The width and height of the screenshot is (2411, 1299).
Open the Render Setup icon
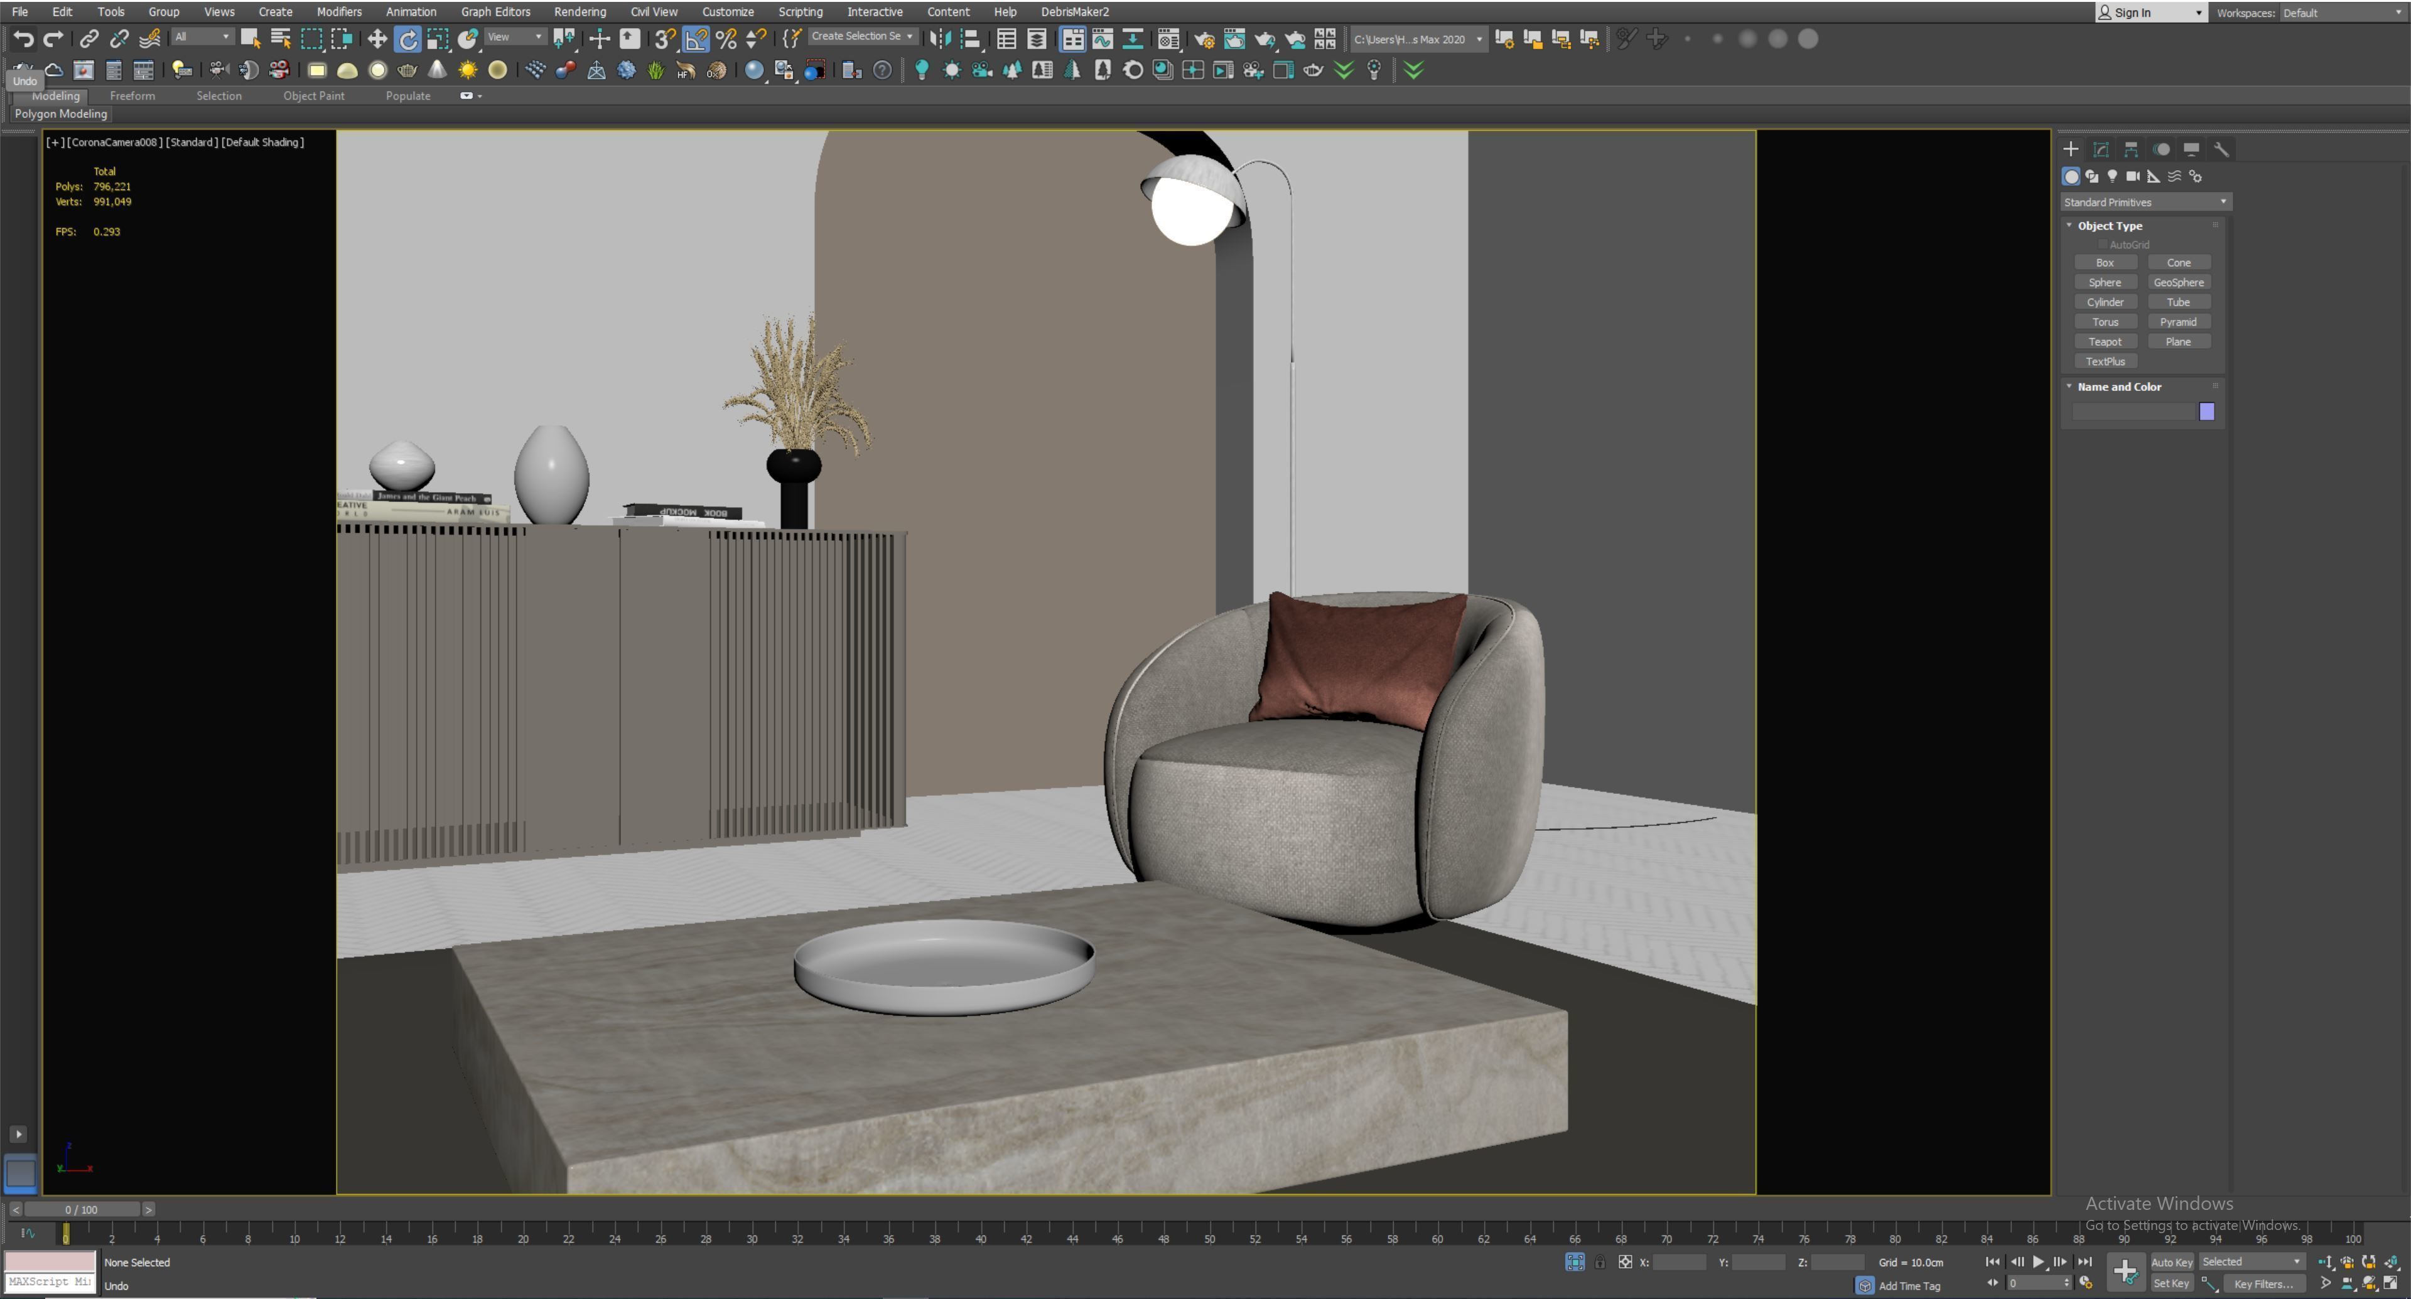point(1205,40)
